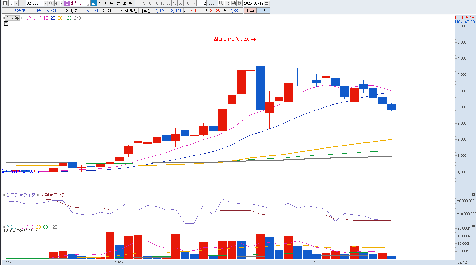Toggle the 외국인보유비중 indicator marker
This screenshot has height=265, width=476.
pos(4,195)
